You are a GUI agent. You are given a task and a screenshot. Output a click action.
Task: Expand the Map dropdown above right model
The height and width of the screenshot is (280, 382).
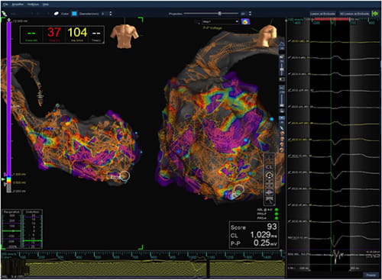tap(220, 21)
